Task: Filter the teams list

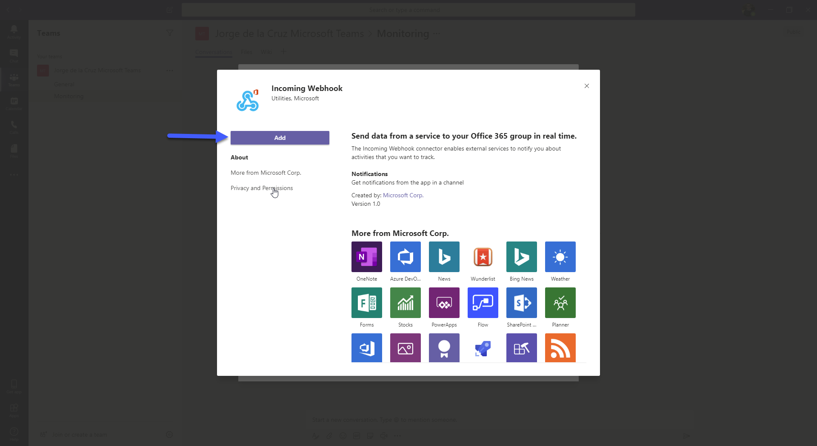Action: [169, 33]
